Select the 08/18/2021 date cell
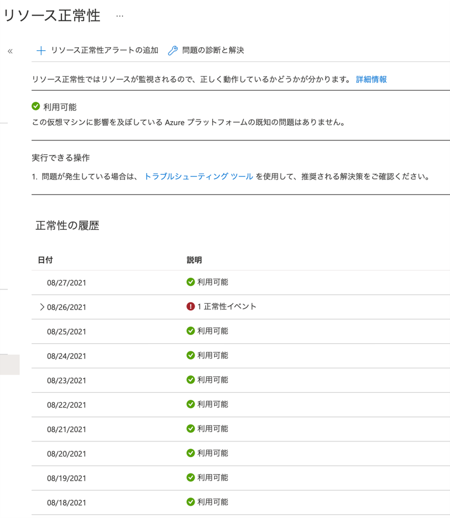The height and width of the screenshot is (518, 450). (67, 503)
